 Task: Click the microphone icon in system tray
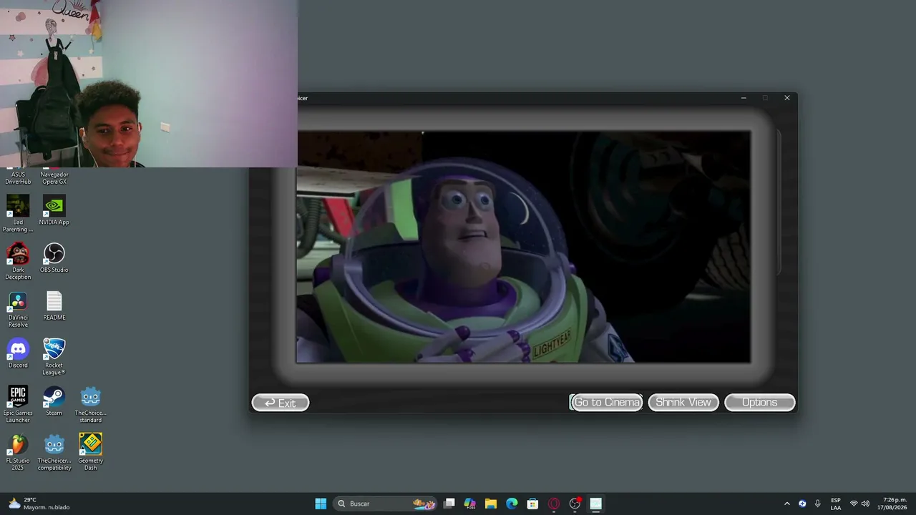pyautogui.click(x=818, y=504)
